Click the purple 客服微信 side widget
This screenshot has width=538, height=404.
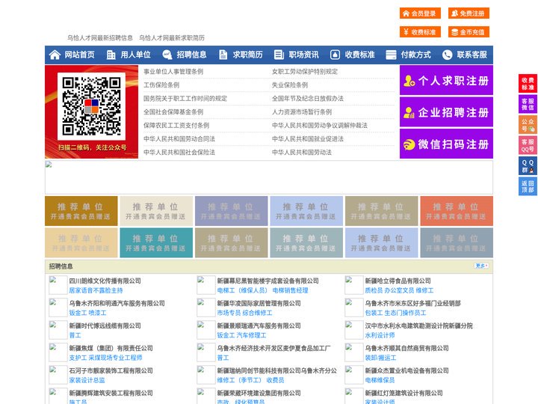click(528, 104)
